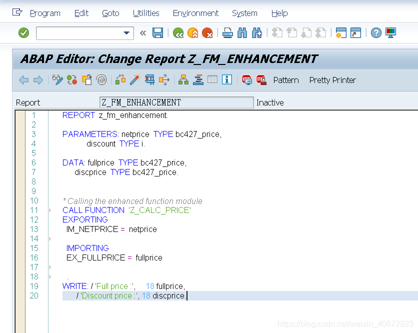The image size is (418, 333).
Task: Open help with the blue question mark
Action: pos(376,33)
